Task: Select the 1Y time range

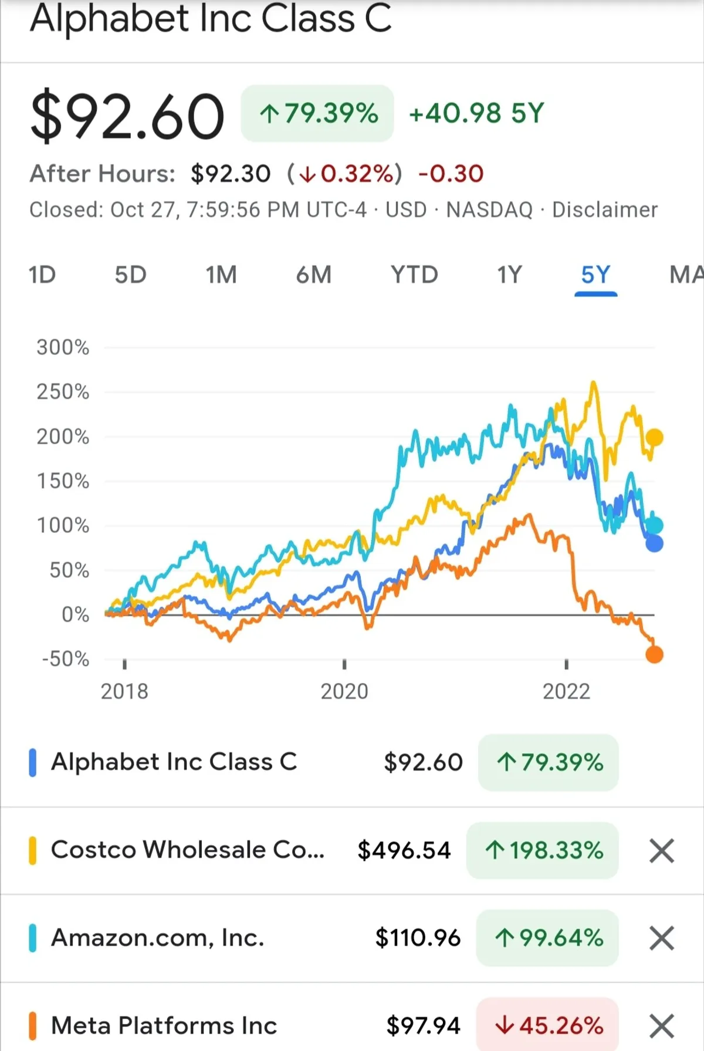Action: pos(509,275)
